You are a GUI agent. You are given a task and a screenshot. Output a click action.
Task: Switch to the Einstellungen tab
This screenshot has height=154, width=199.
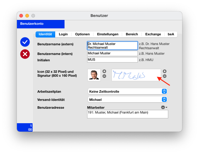click(108, 34)
